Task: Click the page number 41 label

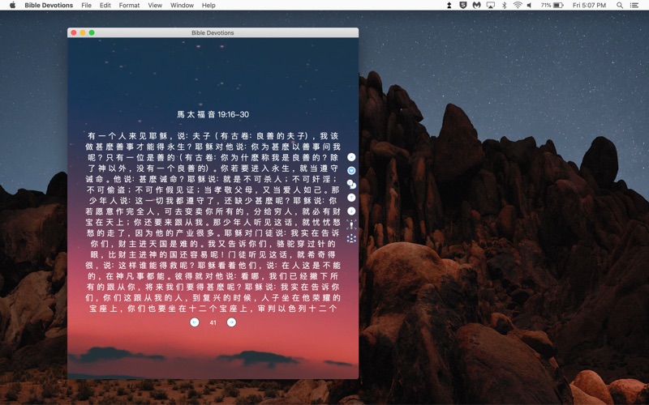Action: click(x=213, y=322)
